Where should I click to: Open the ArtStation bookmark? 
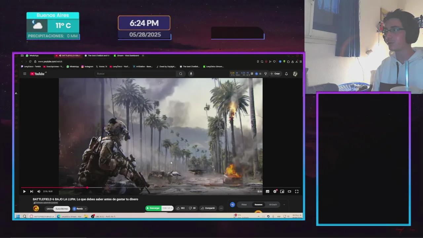pyautogui.click(x=143, y=66)
